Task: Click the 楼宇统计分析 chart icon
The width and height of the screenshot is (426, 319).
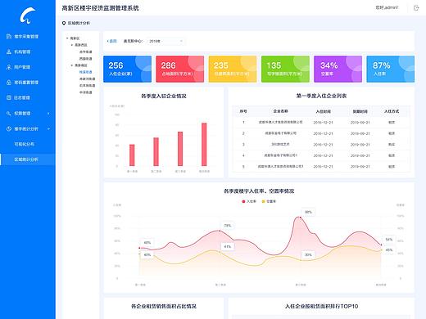Action: [9, 128]
